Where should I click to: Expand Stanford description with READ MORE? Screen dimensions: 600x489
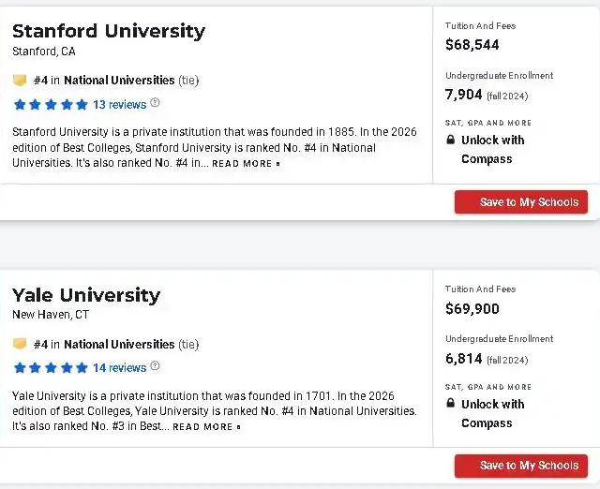point(246,164)
